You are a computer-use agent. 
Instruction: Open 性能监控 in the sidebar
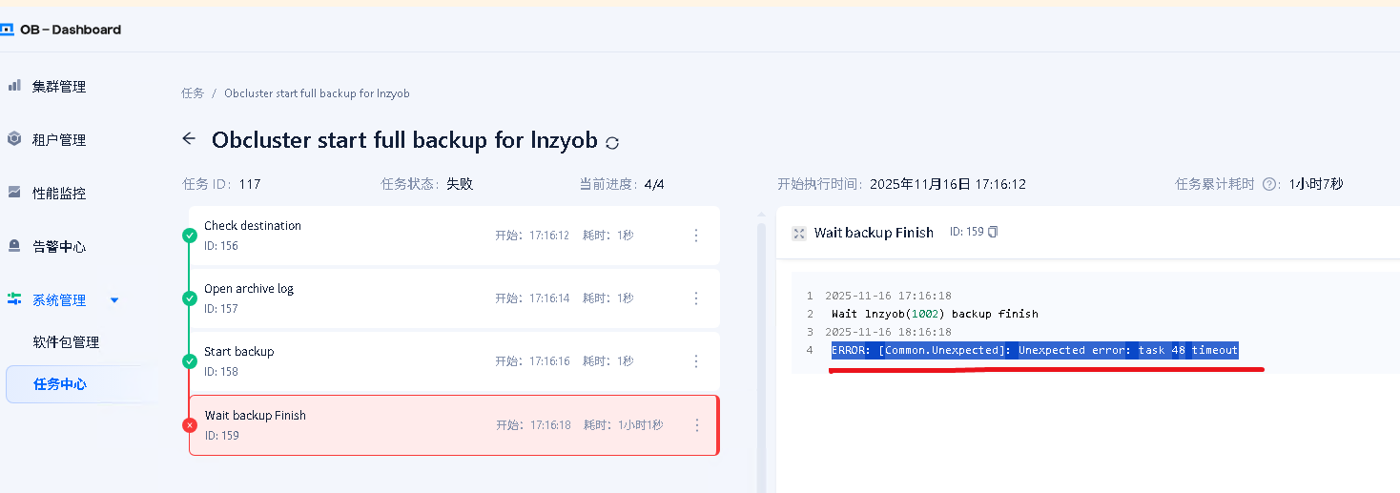click(x=59, y=194)
